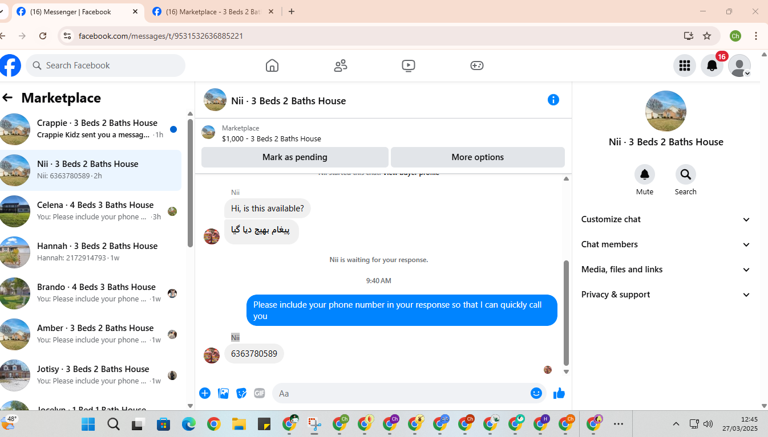Install app icon in the address bar
This screenshot has height=437, width=768.
(x=689, y=36)
